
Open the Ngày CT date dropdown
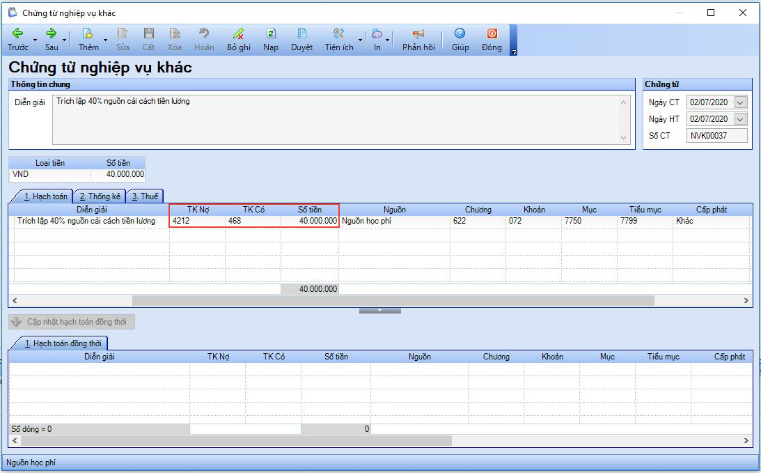[740, 102]
